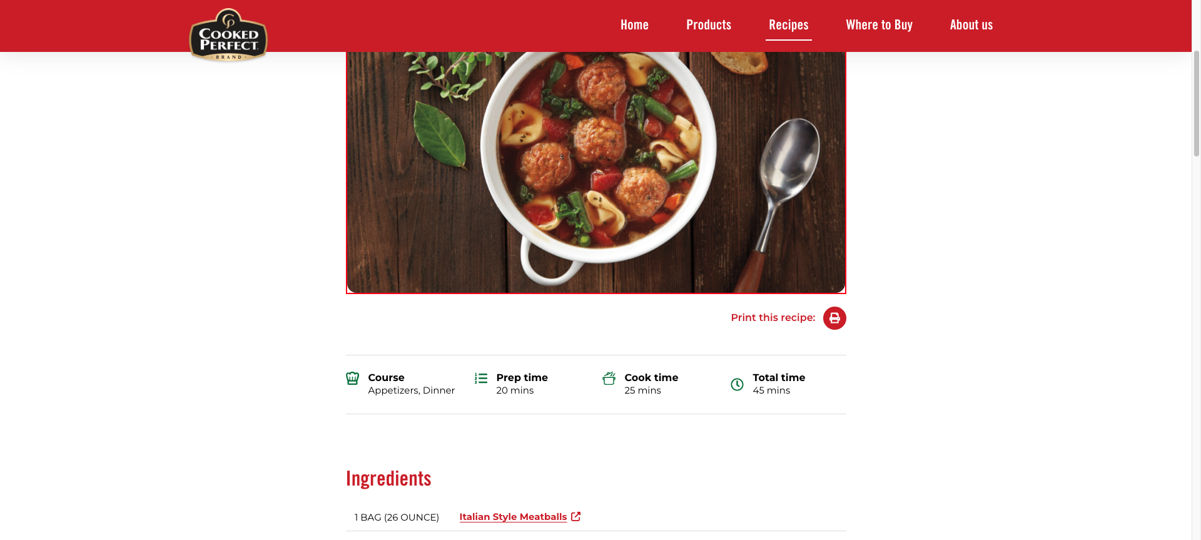Click the Print this recipe text
The width and height of the screenshot is (1201, 540).
click(773, 318)
